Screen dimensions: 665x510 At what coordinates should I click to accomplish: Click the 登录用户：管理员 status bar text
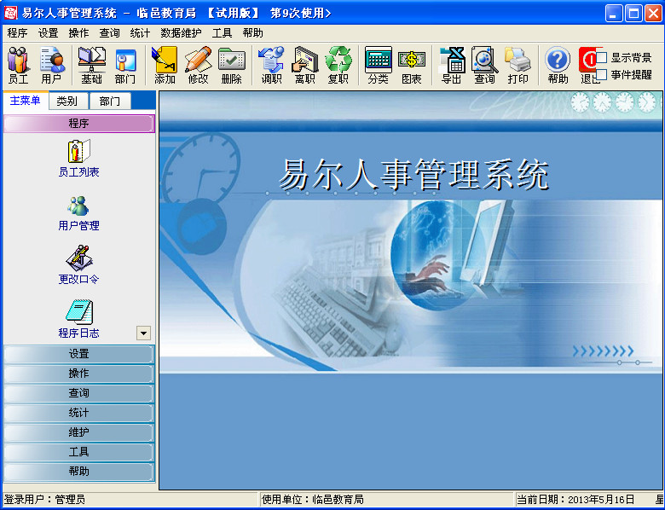44,500
